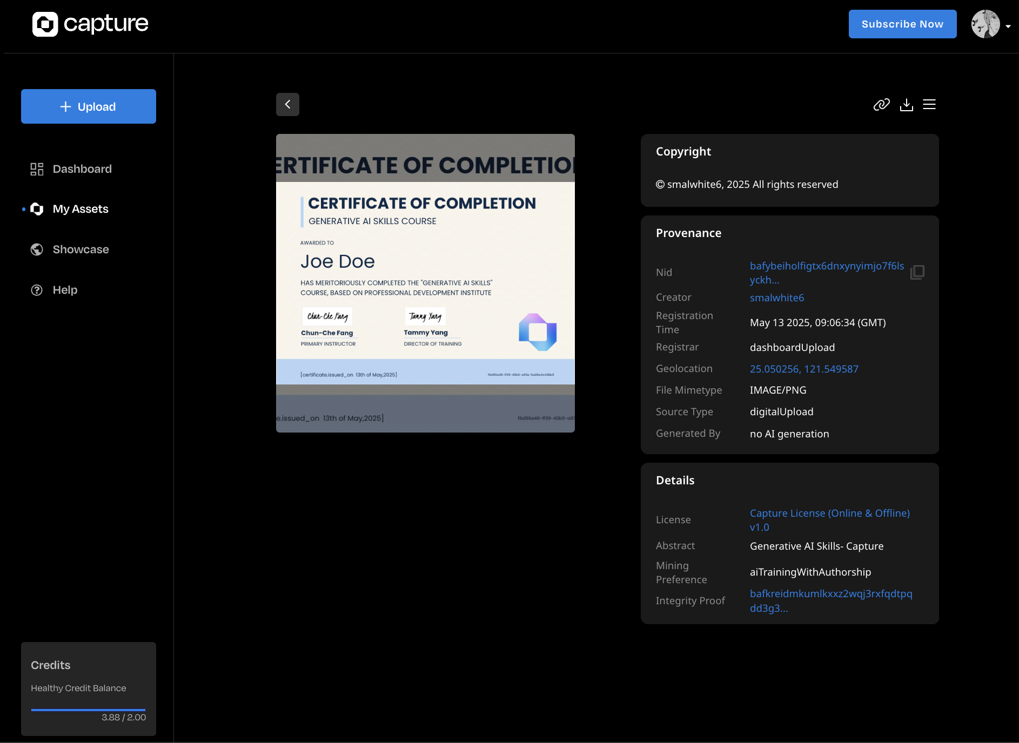Image resolution: width=1019 pixels, height=743 pixels.
Task: Open the user avatar menu
Action: (986, 24)
